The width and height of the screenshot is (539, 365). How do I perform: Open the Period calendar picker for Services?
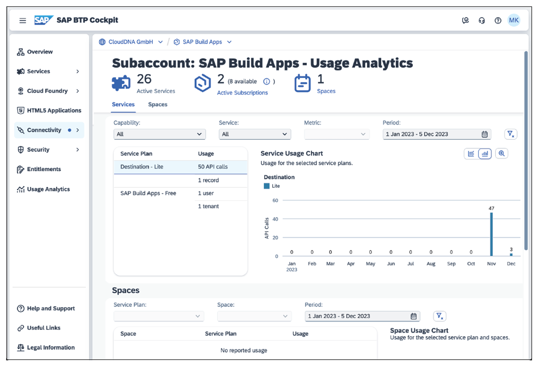point(484,134)
